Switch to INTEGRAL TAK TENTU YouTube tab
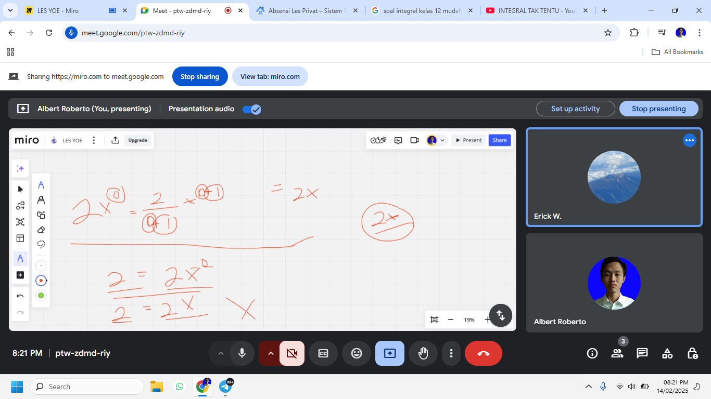This screenshot has height=399, width=711. [x=536, y=10]
